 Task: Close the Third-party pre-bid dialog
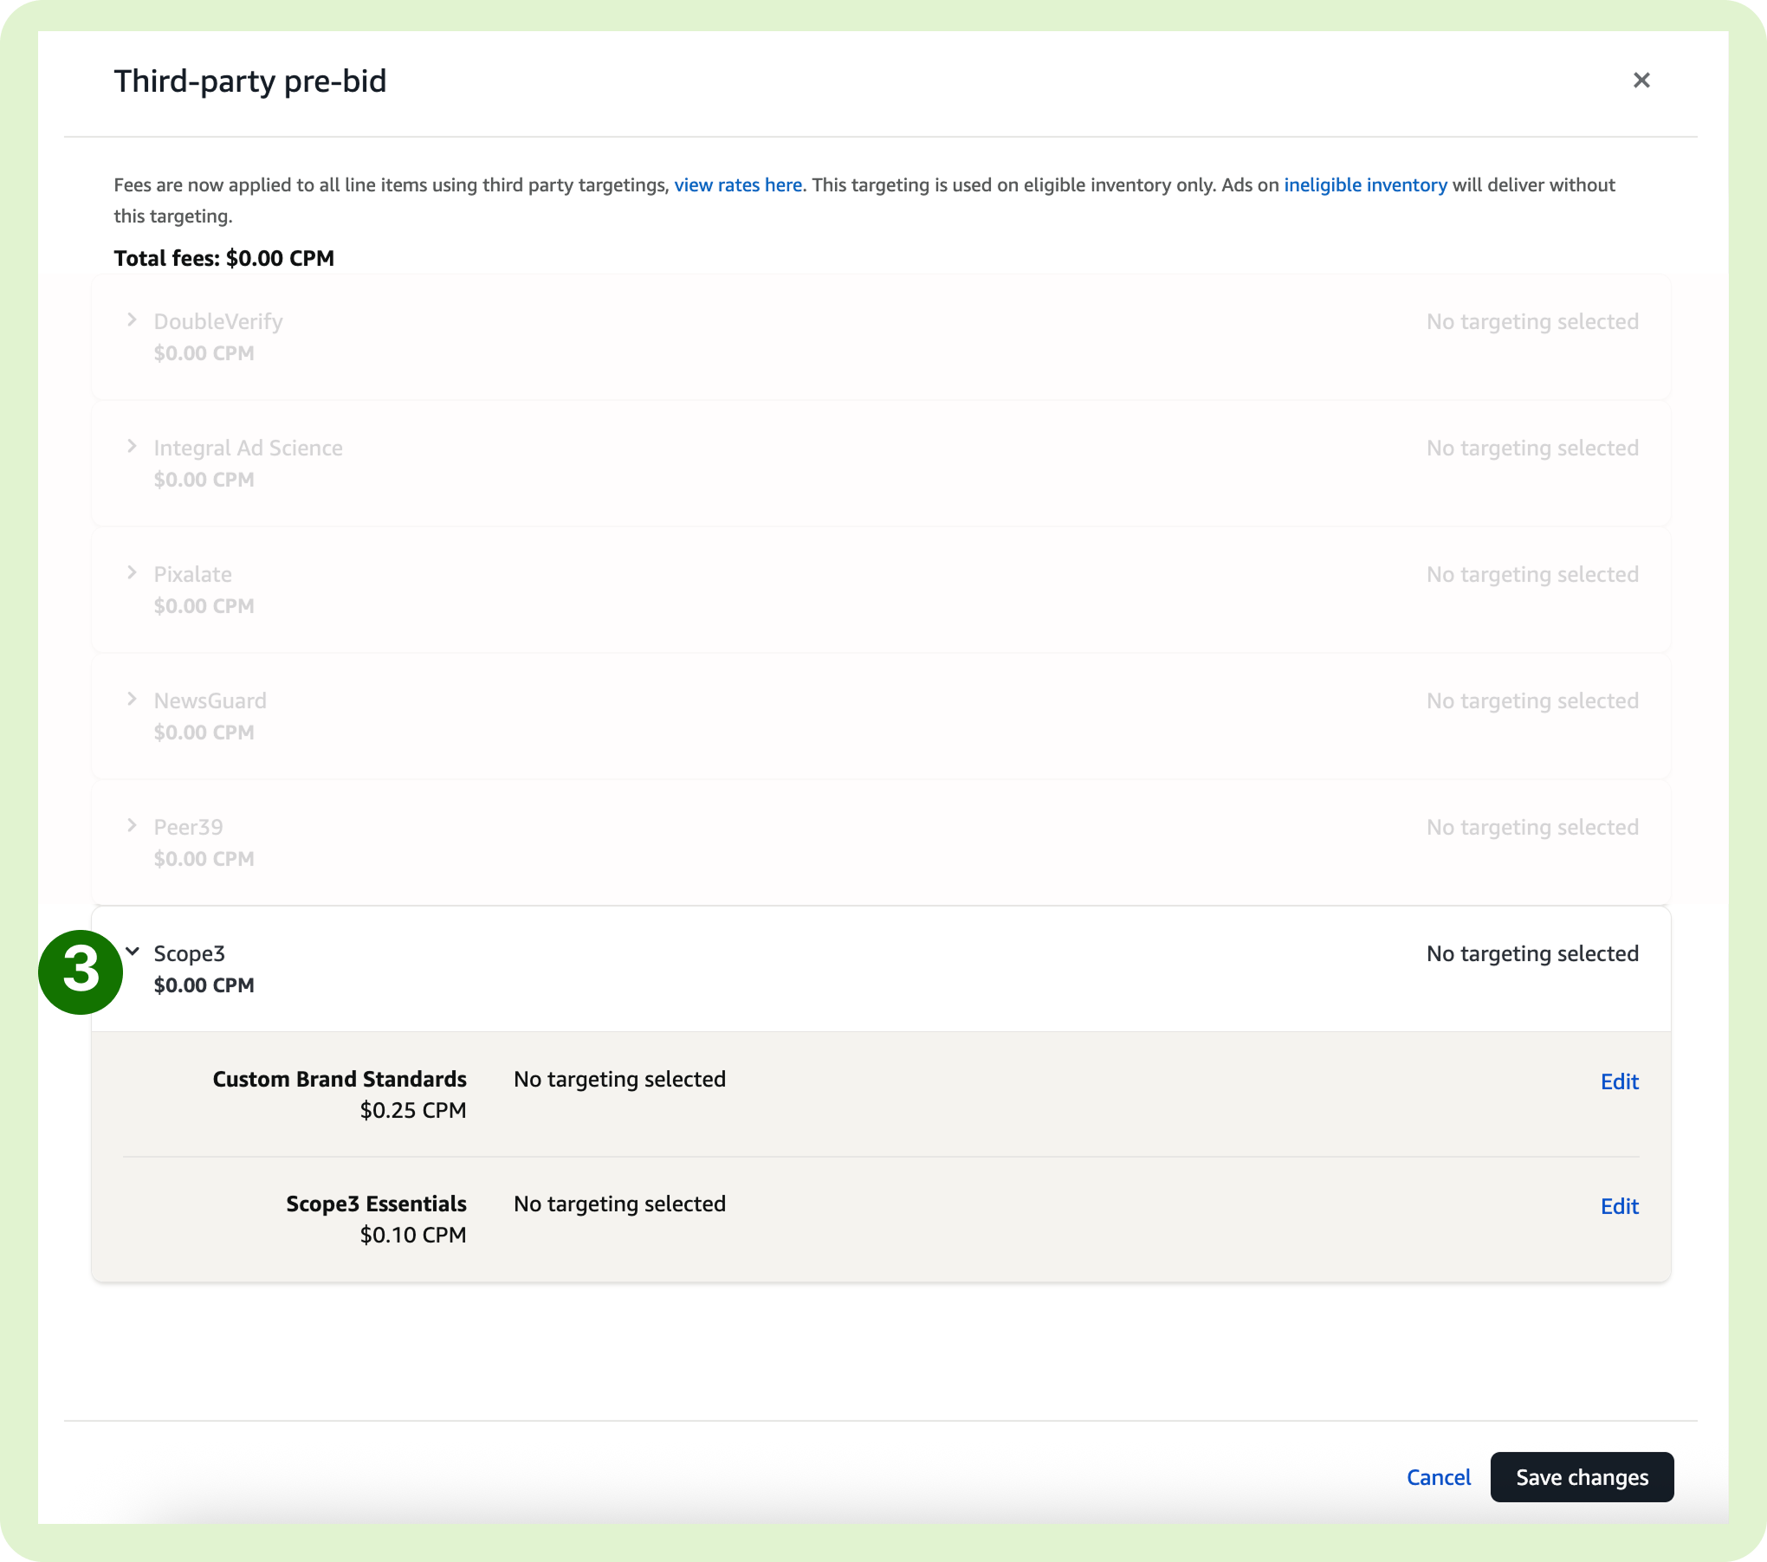[1641, 81]
